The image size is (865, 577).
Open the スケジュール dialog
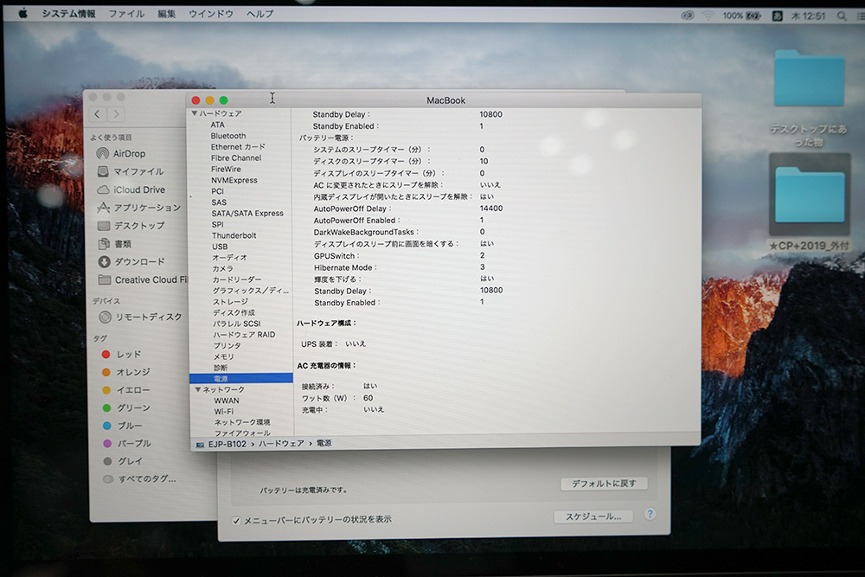pos(592,516)
